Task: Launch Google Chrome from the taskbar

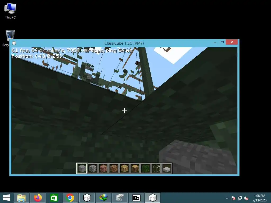Action: (x=70, y=198)
